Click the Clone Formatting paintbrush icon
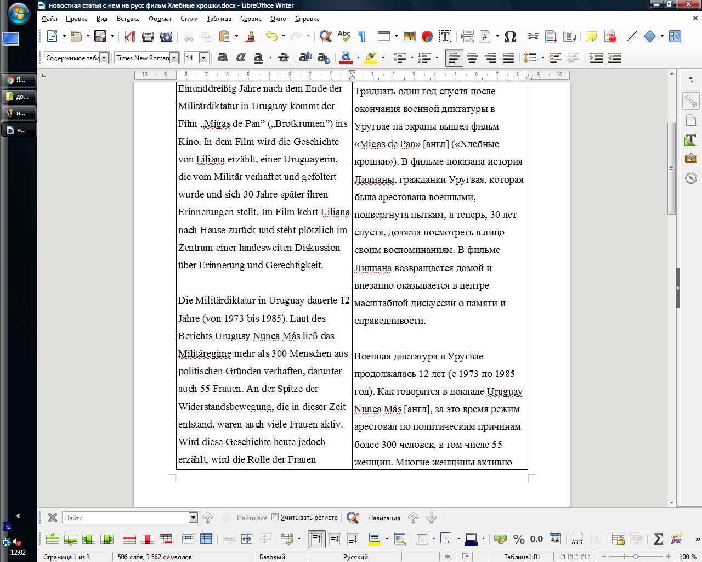702x562 pixels. [x=251, y=36]
